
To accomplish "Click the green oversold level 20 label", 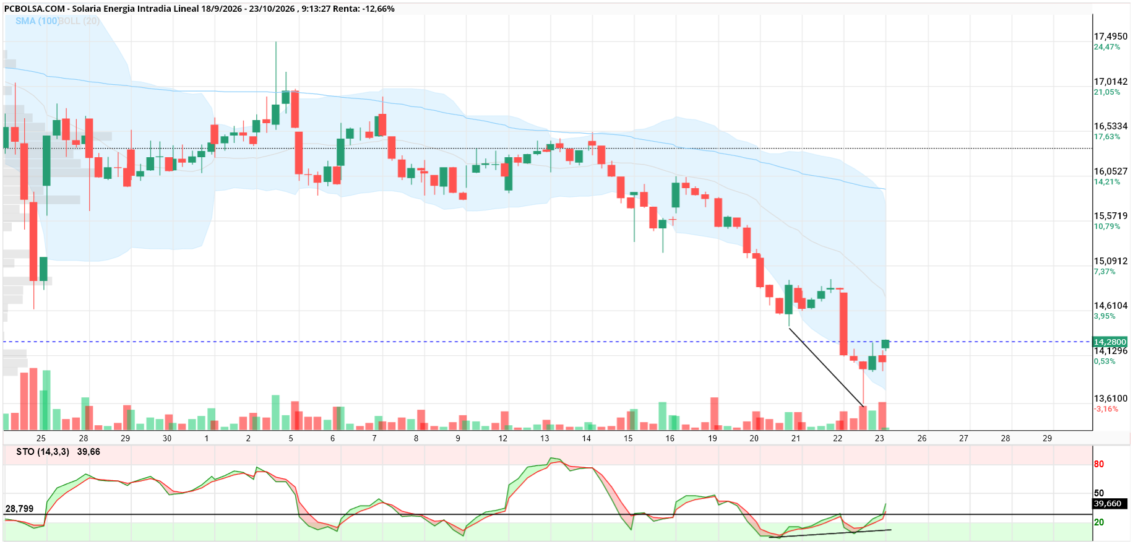I will tap(1099, 522).
